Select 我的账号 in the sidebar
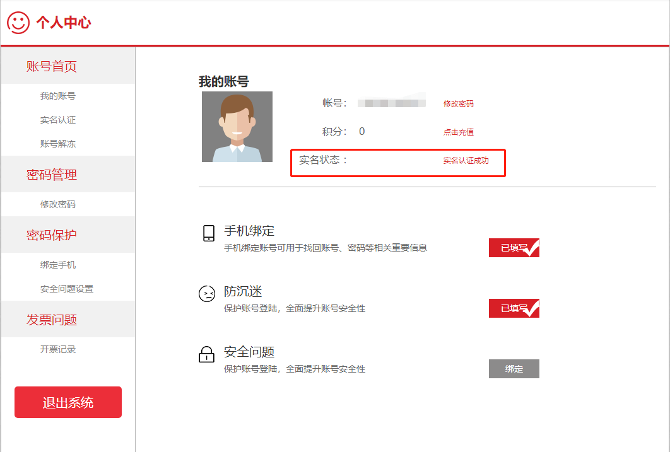Viewport: 670px width, 452px height. pyautogui.click(x=58, y=96)
